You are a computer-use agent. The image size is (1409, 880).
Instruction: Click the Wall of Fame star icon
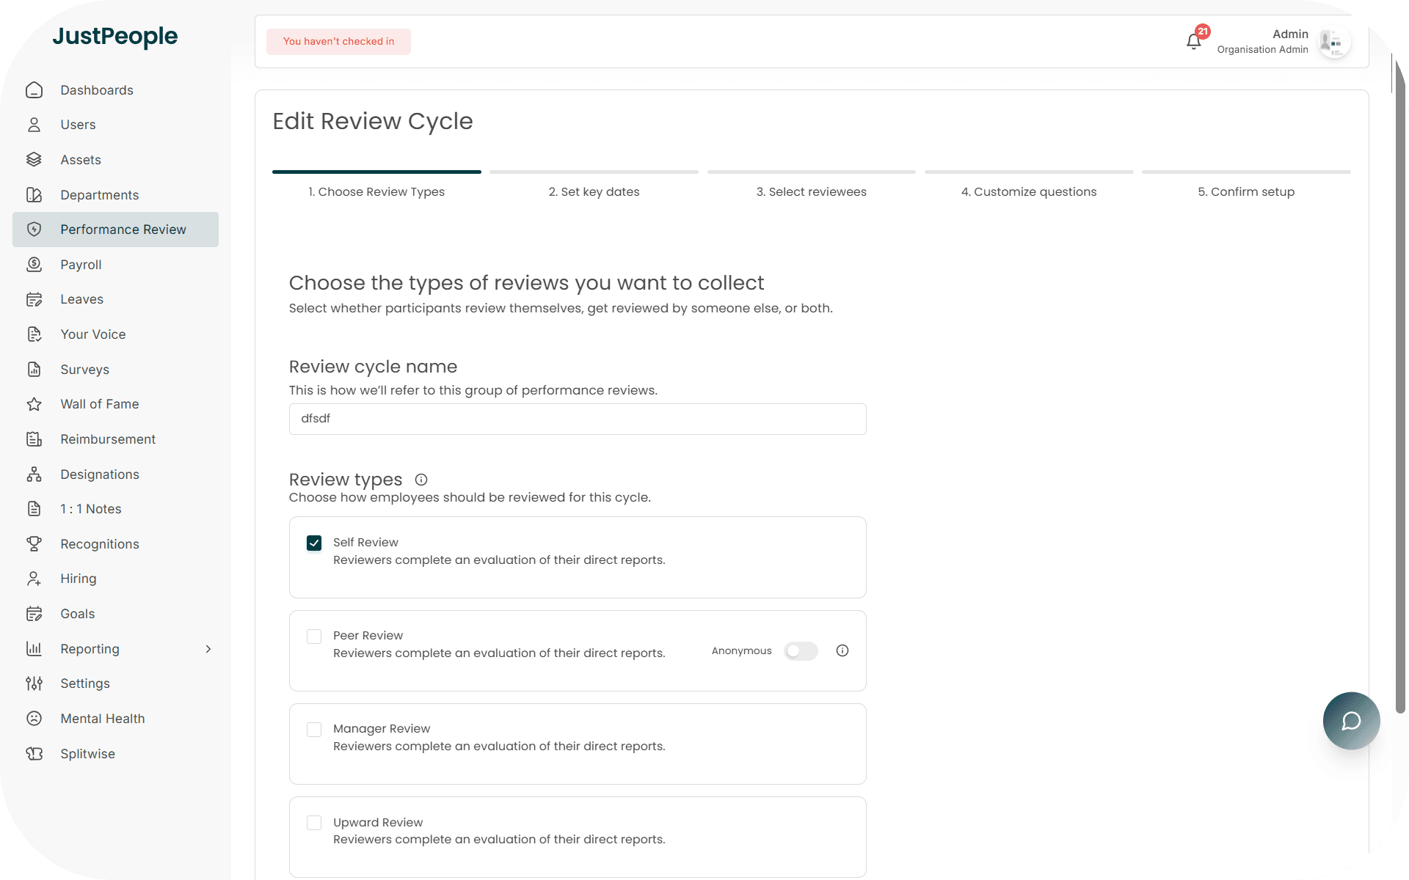pyautogui.click(x=34, y=404)
